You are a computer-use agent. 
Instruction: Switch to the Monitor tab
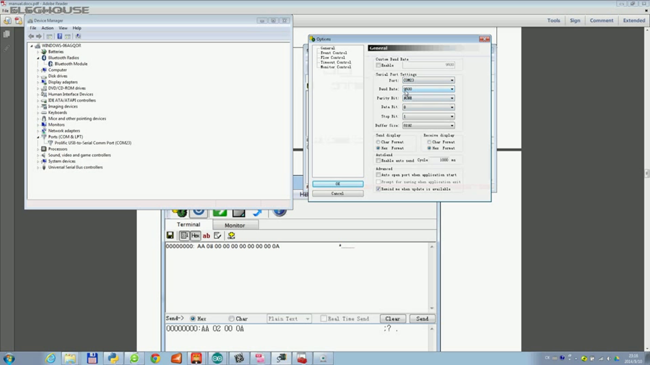point(235,225)
